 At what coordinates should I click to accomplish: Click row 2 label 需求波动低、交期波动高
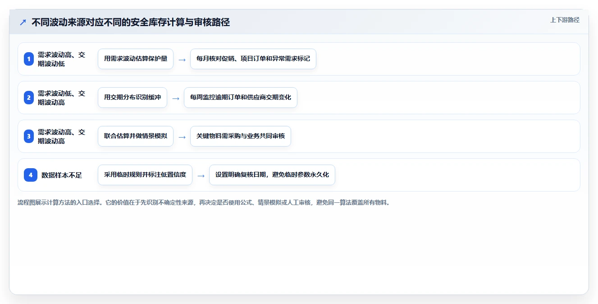[62, 98]
